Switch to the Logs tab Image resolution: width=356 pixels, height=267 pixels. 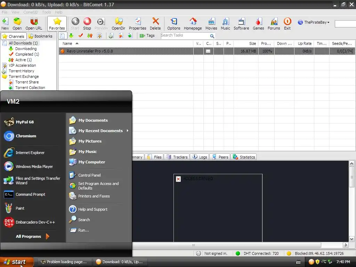point(200,157)
